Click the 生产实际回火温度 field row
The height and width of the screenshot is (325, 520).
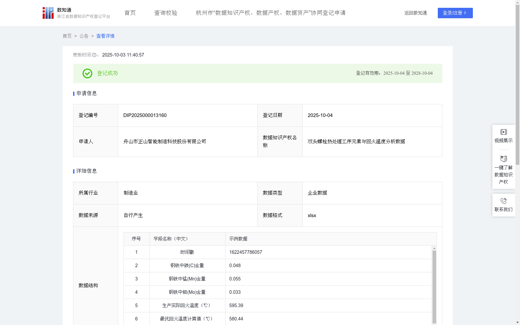tap(278, 305)
